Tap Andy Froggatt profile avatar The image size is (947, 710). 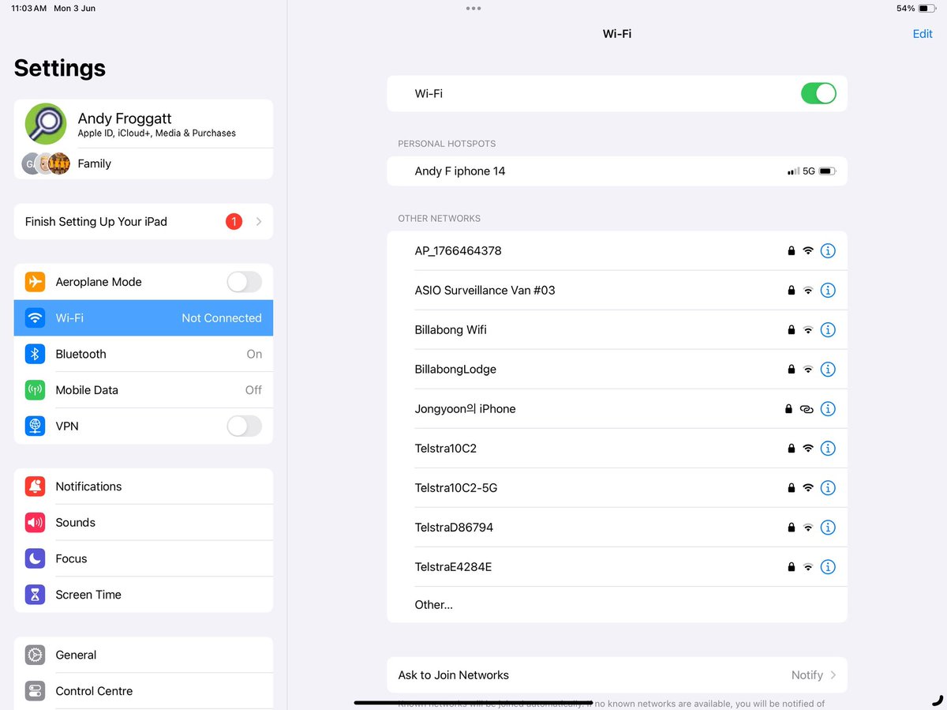coord(46,123)
